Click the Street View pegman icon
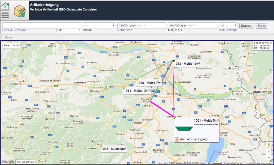 point(269,145)
